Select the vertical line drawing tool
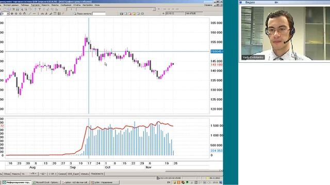Image resolution: width=330 pixels, height=185 pixels. [x=38, y=14]
